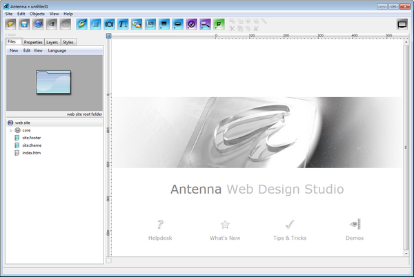Click the purple disc media tool icon

[191, 24]
